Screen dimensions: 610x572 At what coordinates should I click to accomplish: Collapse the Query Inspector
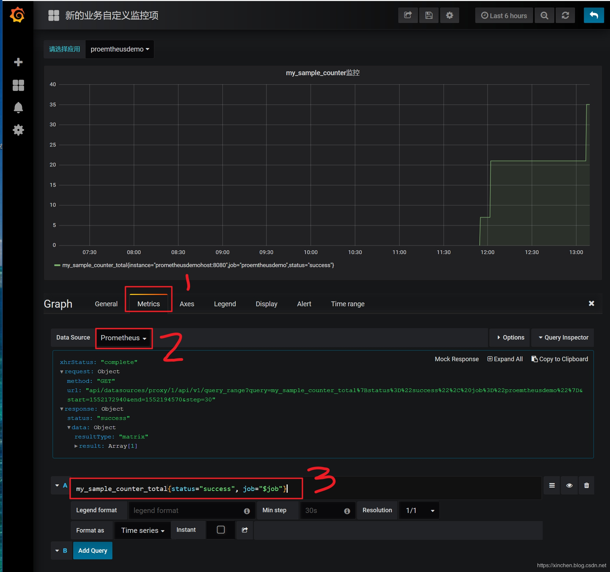(563, 338)
